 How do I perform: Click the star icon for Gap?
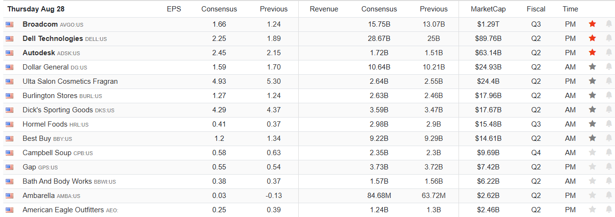(592, 167)
